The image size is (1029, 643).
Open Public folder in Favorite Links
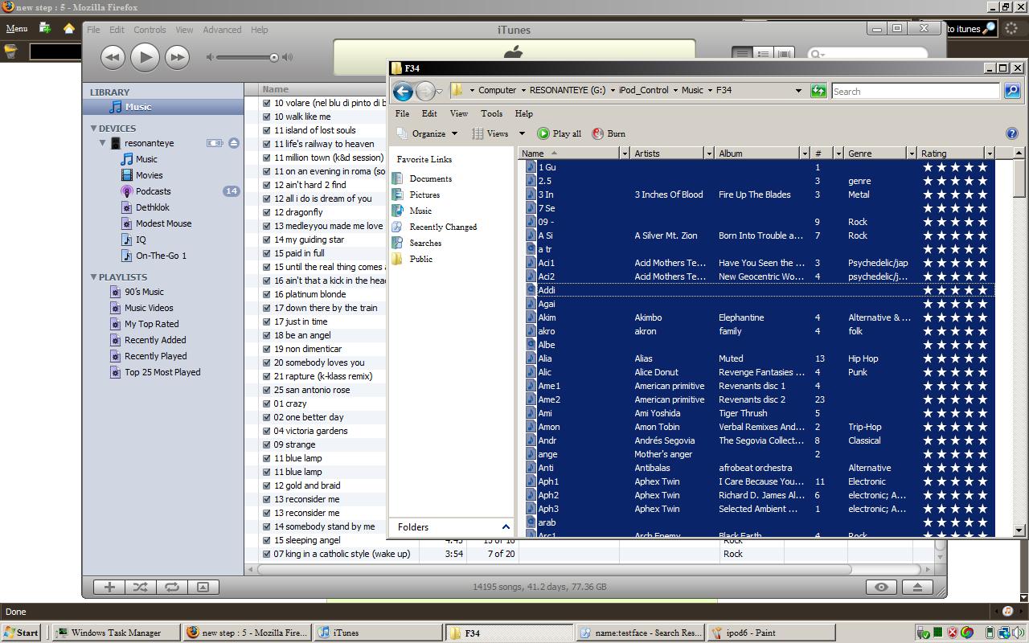(x=420, y=259)
